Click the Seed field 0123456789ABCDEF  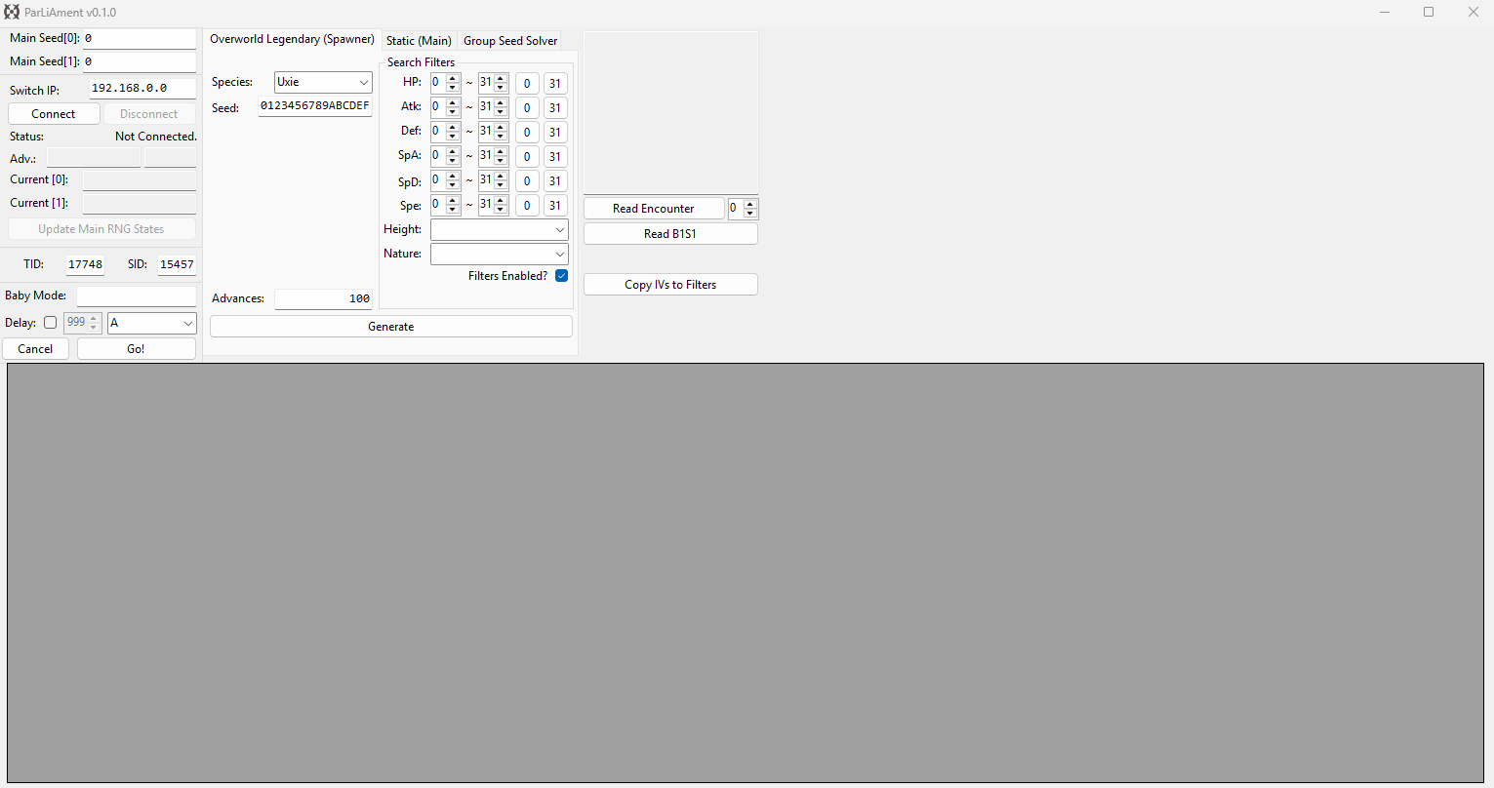(x=315, y=106)
